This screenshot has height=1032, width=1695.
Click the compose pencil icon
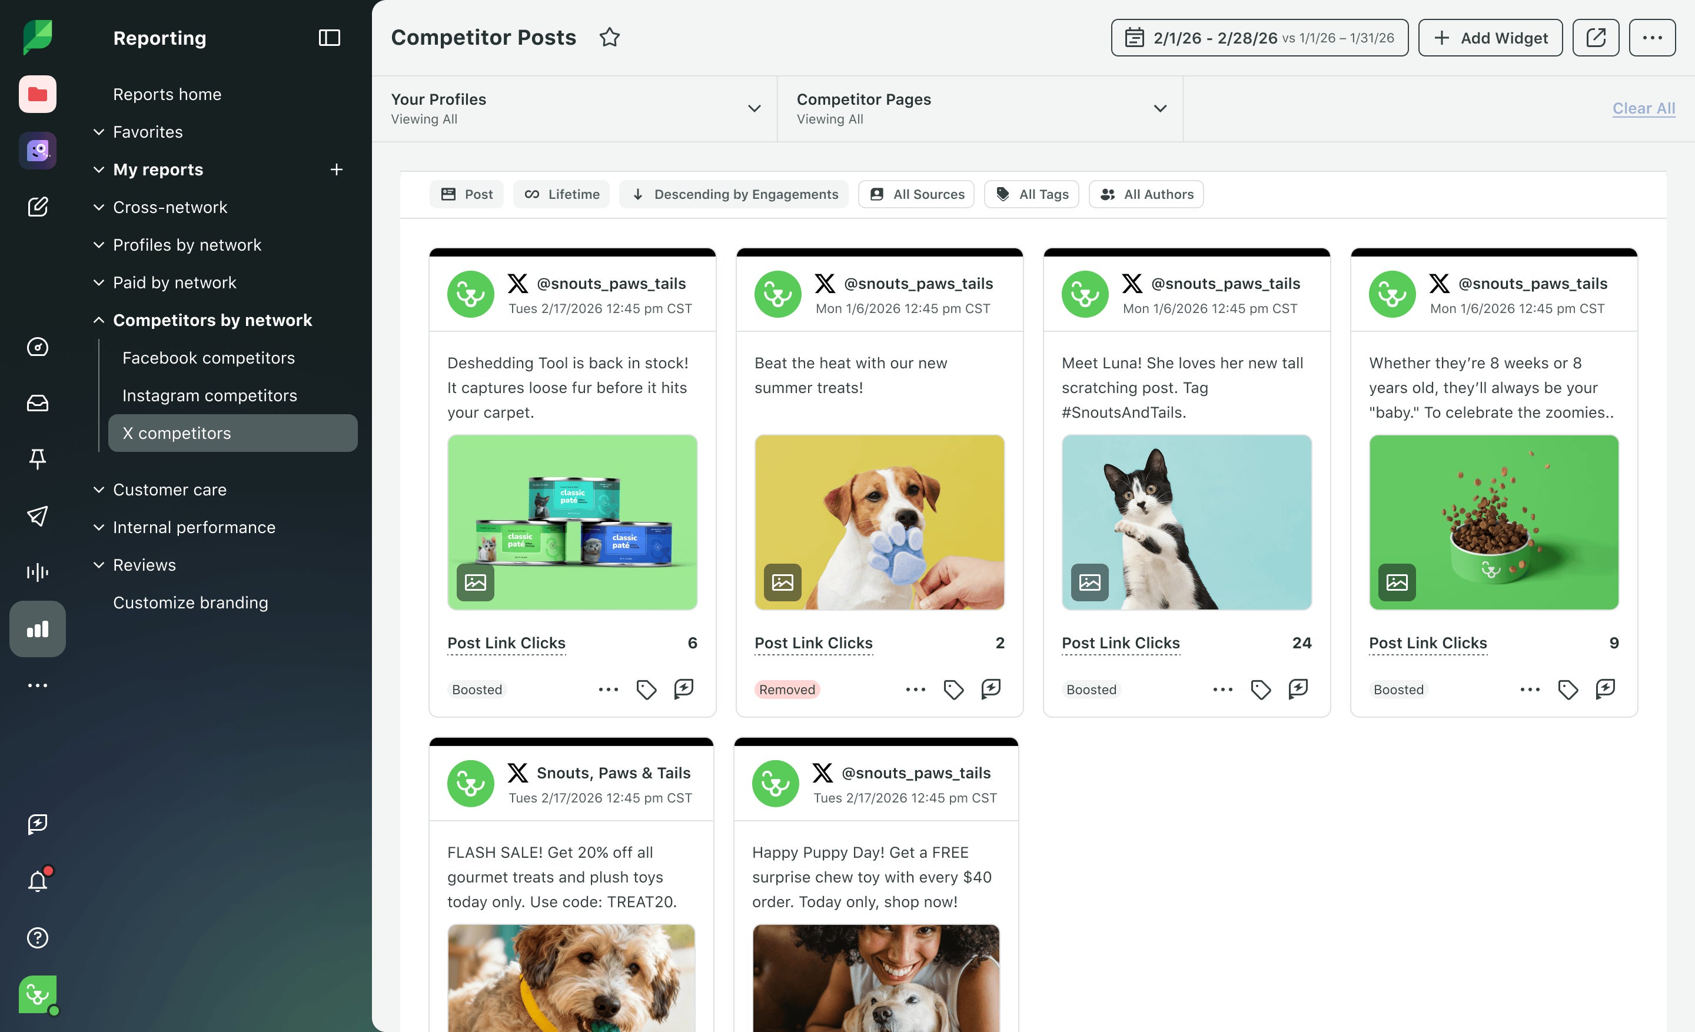[37, 207]
